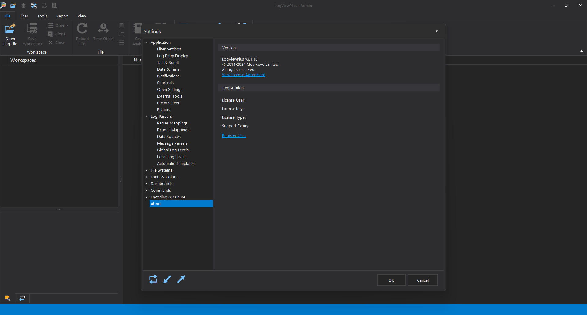The height and width of the screenshot is (315, 587).
Task: Expand the Fonts & Colors tree node
Action: click(x=147, y=177)
